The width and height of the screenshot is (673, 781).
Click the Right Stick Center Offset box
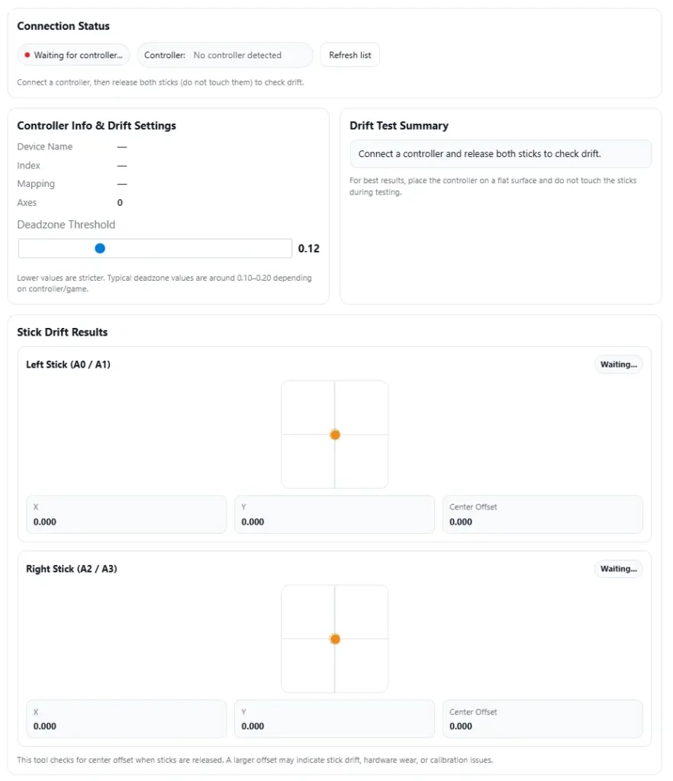543,719
